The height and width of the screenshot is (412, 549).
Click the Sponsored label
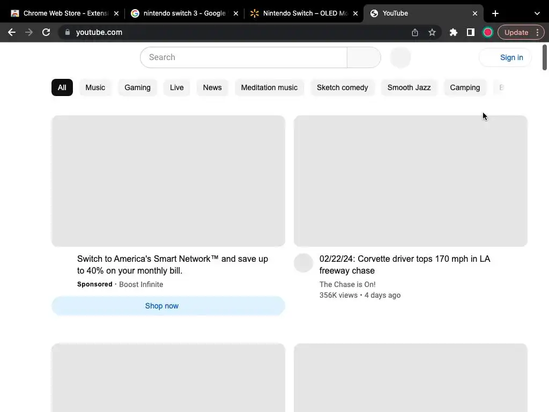(94, 284)
